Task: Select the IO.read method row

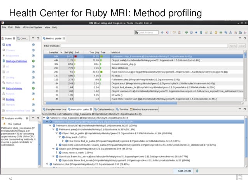Action: [x=143, y=76]
